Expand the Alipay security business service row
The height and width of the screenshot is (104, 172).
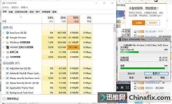click(3, 78)
